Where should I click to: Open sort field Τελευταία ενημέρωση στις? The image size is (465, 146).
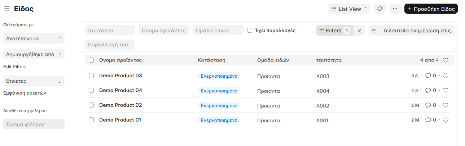tap(417, 31)
